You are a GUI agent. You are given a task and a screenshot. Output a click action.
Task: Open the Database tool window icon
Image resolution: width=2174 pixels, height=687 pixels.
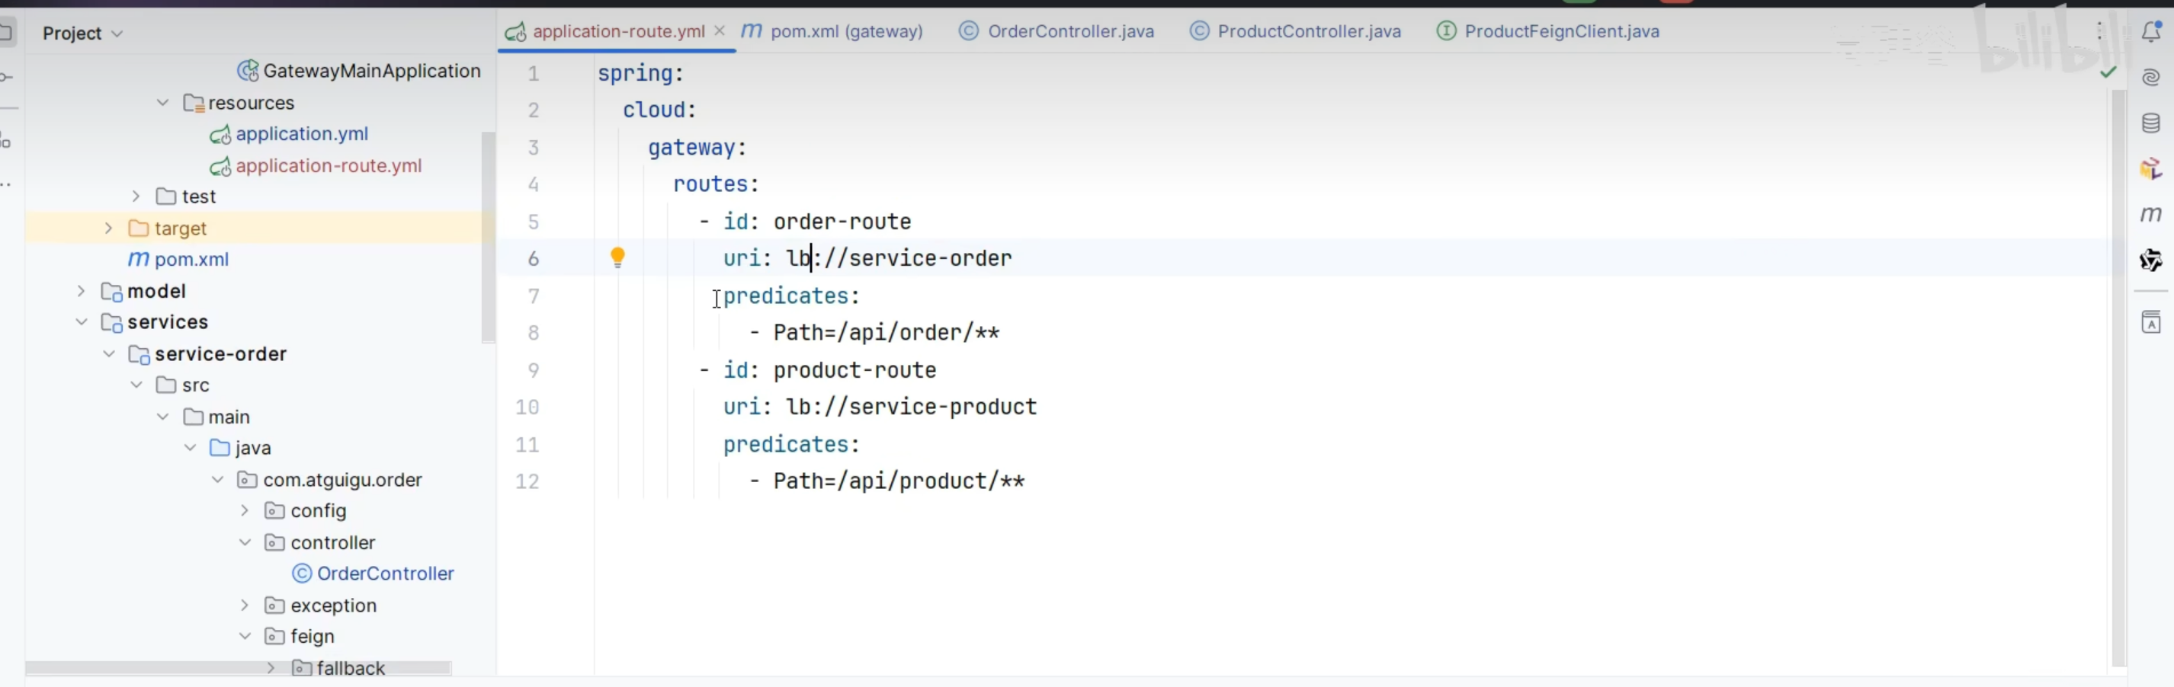tap(2150, 123)
